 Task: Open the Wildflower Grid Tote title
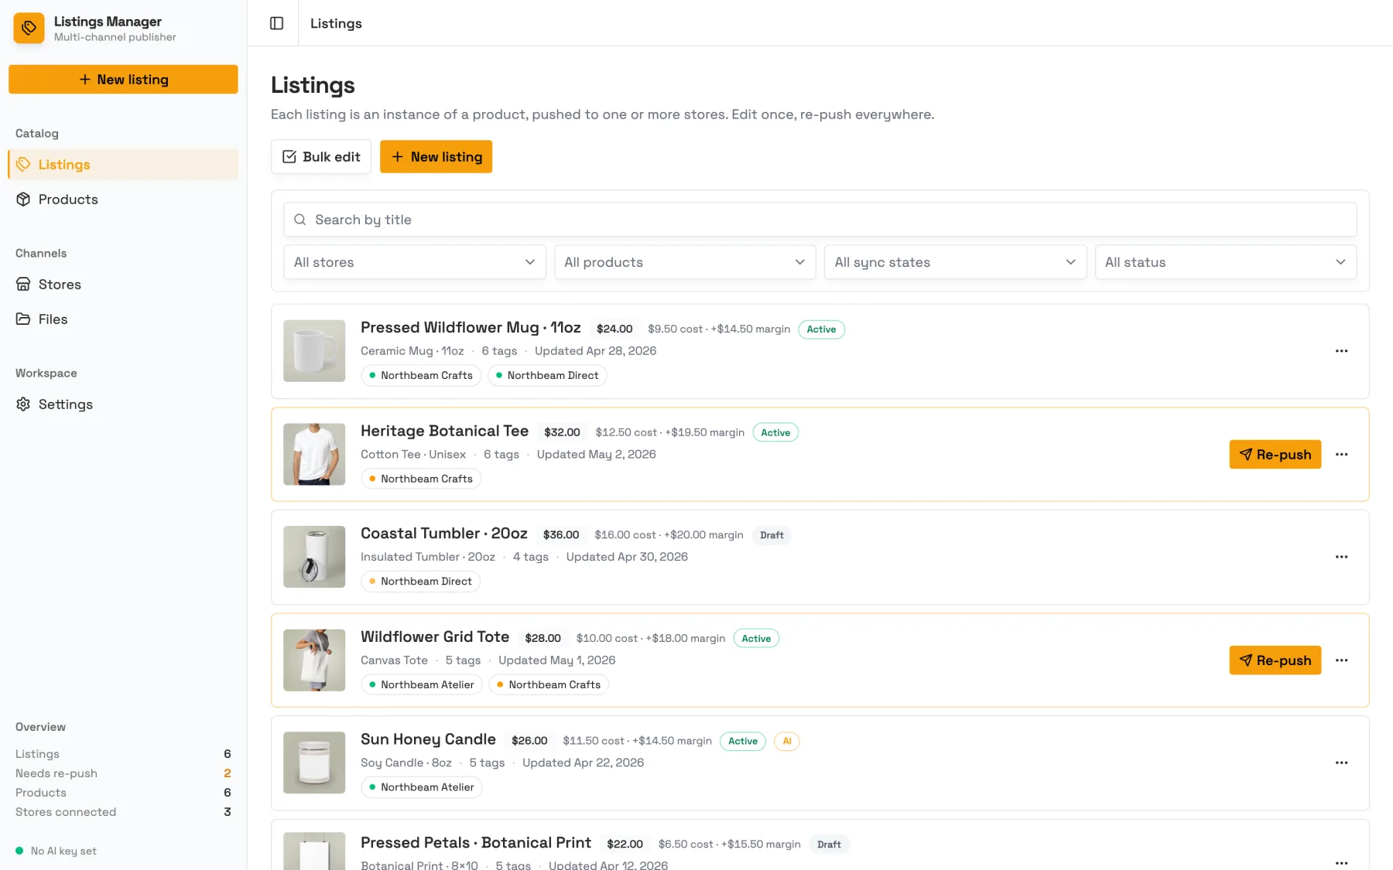point(435,637)
